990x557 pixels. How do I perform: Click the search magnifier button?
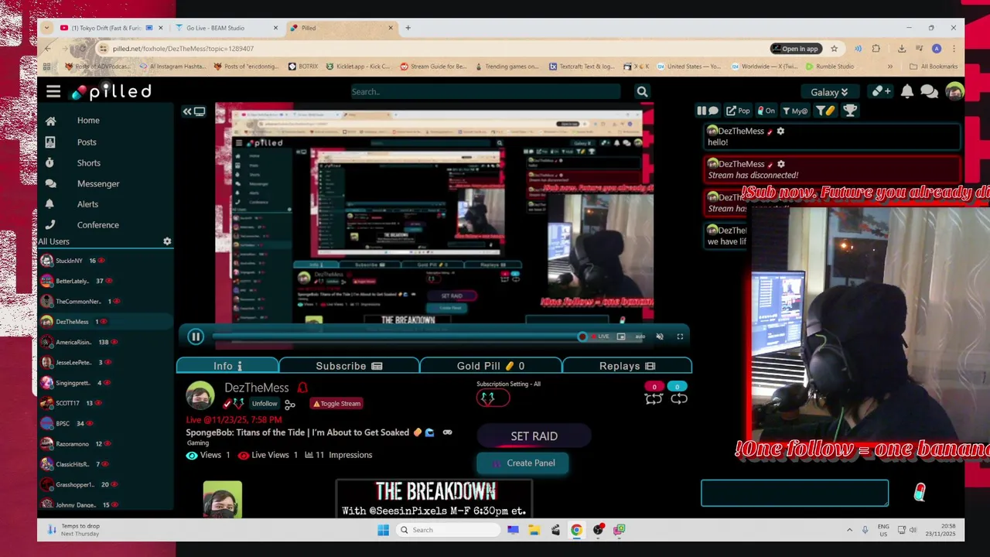(642, 91)
